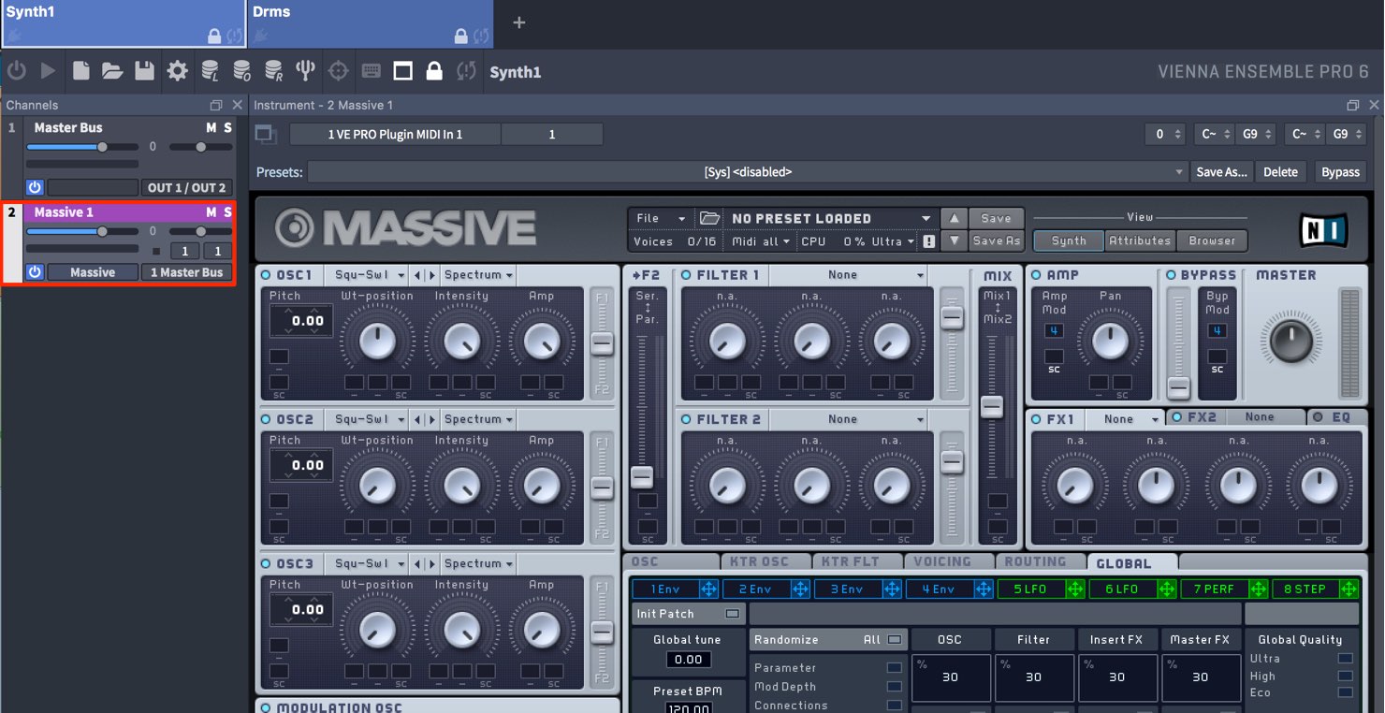Viewport: 1385px width, 713px height.
Task: Create a new project with the page icon
Action: (80, 71)
